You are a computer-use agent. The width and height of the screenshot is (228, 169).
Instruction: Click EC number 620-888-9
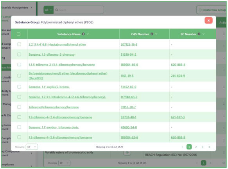[x=178, y=137]
